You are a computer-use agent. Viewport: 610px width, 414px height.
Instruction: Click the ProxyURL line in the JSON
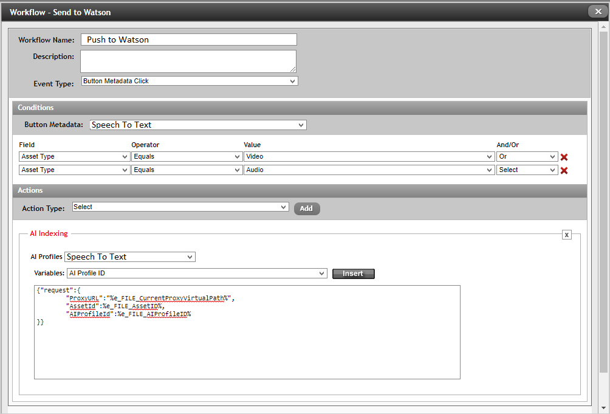150,298
